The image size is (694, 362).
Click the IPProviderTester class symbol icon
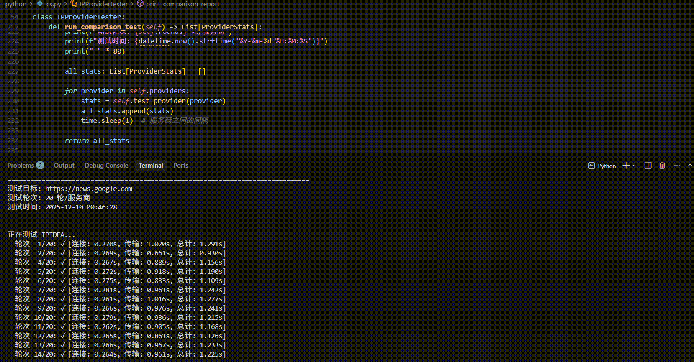pos(74,4)
